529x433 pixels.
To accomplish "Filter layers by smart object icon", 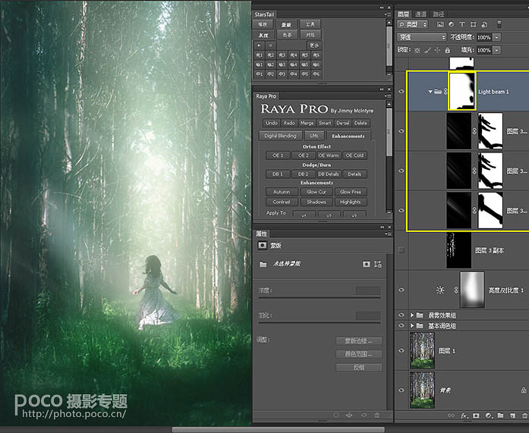I will point(484,24).
